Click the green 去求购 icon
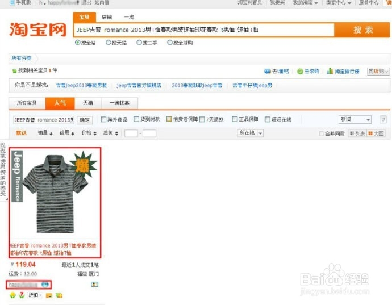 click(300, 72)
